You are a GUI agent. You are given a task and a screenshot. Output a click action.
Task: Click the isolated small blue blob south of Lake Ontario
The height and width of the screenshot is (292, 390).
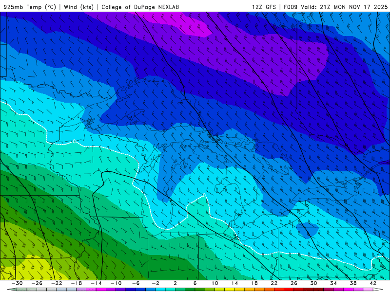(x=308, y=230)
